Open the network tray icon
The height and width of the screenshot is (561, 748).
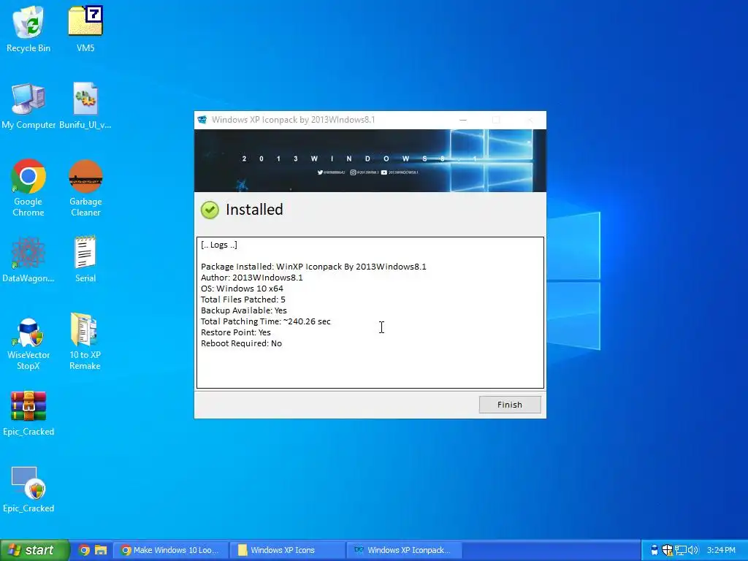pos(681,550)
